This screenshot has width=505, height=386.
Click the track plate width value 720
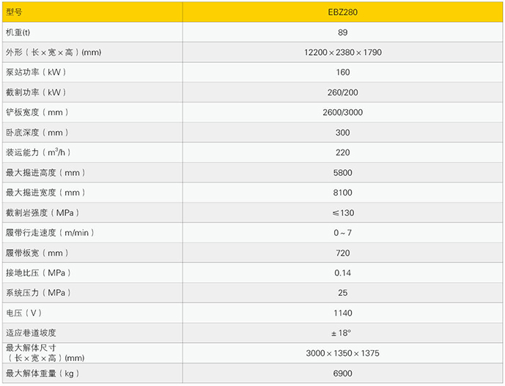(x=343, y=253)
